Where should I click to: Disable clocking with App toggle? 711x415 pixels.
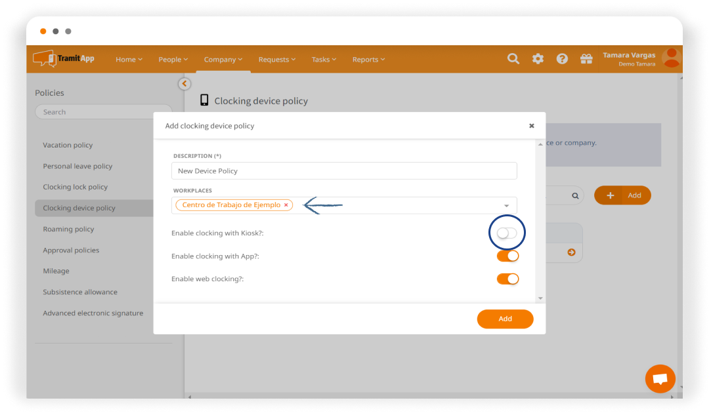click(x=507, y=256)
